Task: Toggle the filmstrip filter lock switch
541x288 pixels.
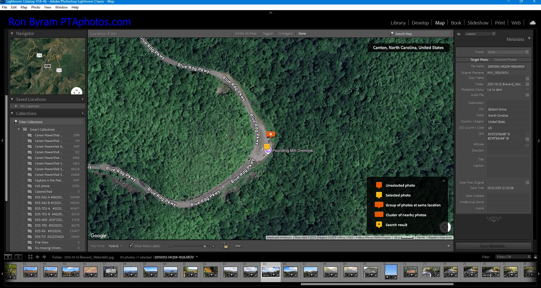Action: point(535,257)
